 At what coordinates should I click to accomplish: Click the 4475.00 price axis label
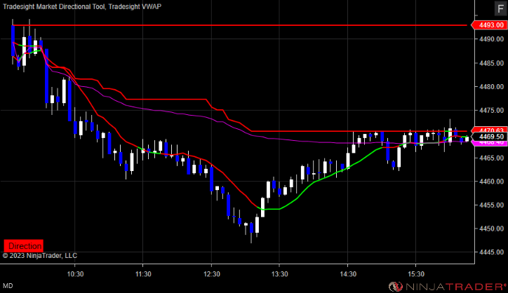point(491,111)
